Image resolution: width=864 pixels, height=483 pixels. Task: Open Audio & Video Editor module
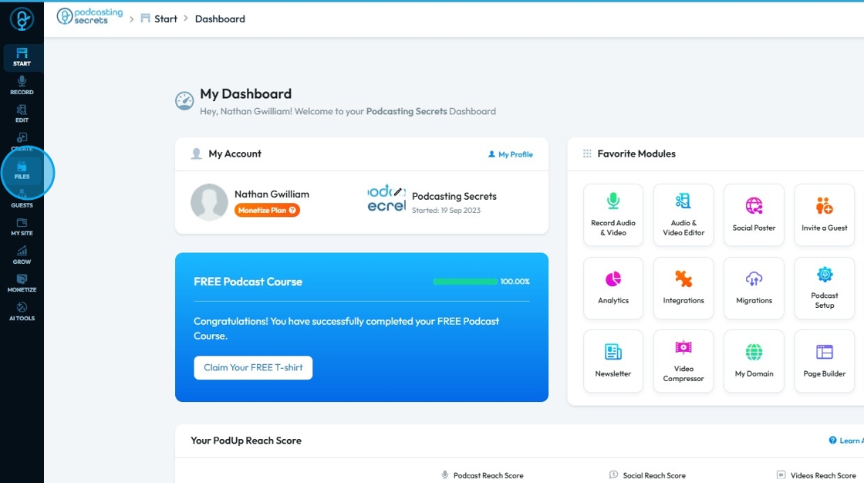tap(683, 214)
